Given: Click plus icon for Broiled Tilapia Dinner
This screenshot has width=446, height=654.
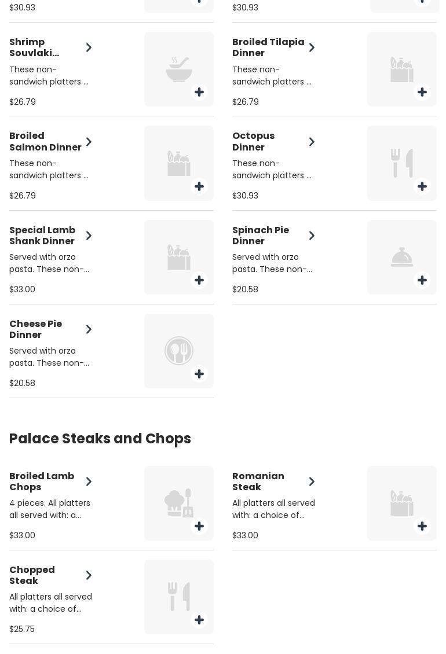Looking at the screenshot, I should 422,93.
